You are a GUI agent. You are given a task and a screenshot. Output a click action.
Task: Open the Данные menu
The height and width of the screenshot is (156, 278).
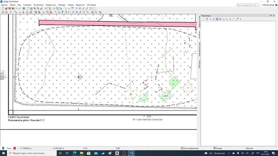(4, 5)
